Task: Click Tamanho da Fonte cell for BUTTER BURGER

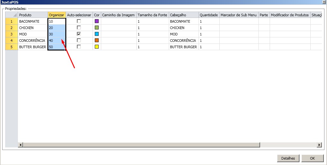Action: point(153,47)
